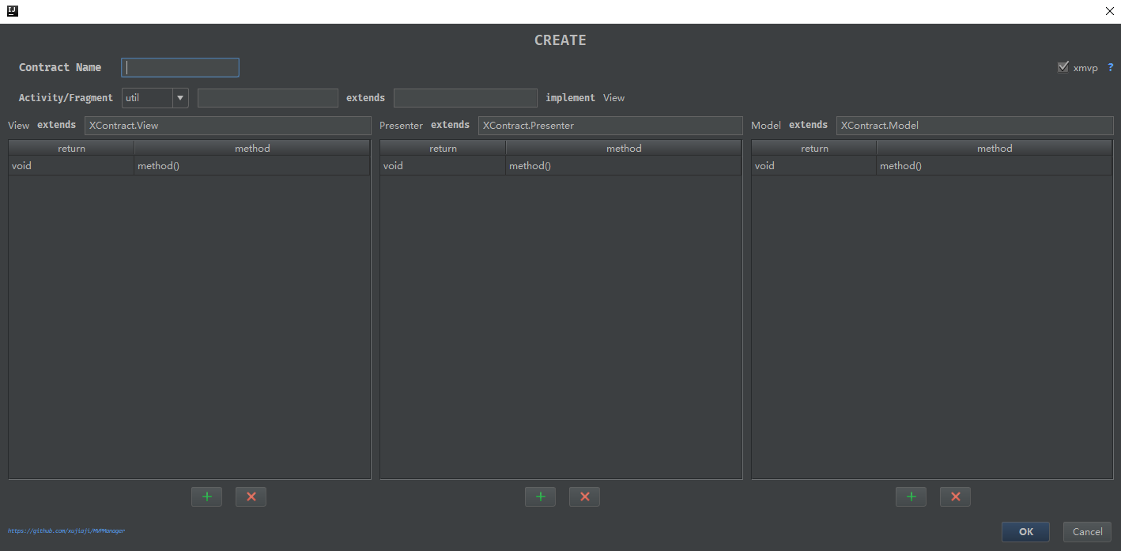Click the method header in View table
The image size is (1121, 551).
tap(252, 148)
